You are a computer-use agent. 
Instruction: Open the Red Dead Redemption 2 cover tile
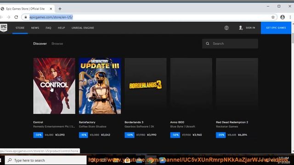click(x=237, y=86)
